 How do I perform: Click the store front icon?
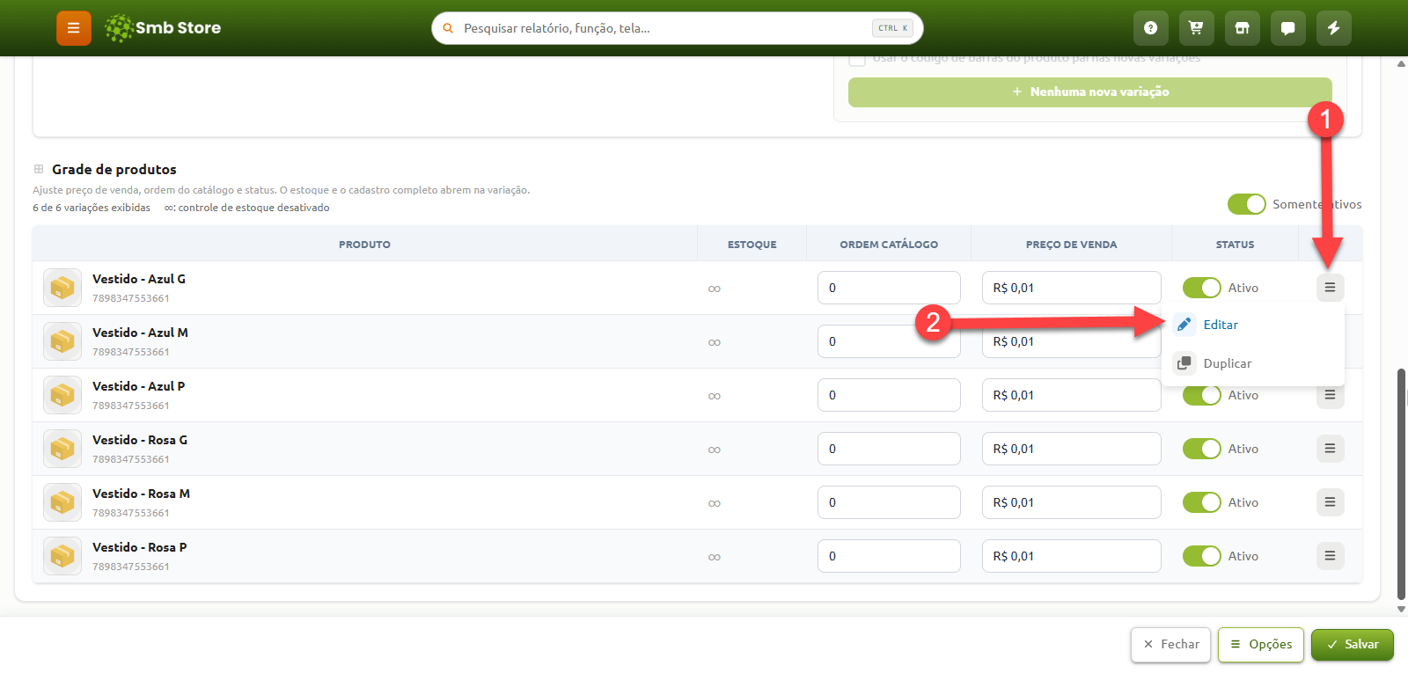(x=1242, y=28)
